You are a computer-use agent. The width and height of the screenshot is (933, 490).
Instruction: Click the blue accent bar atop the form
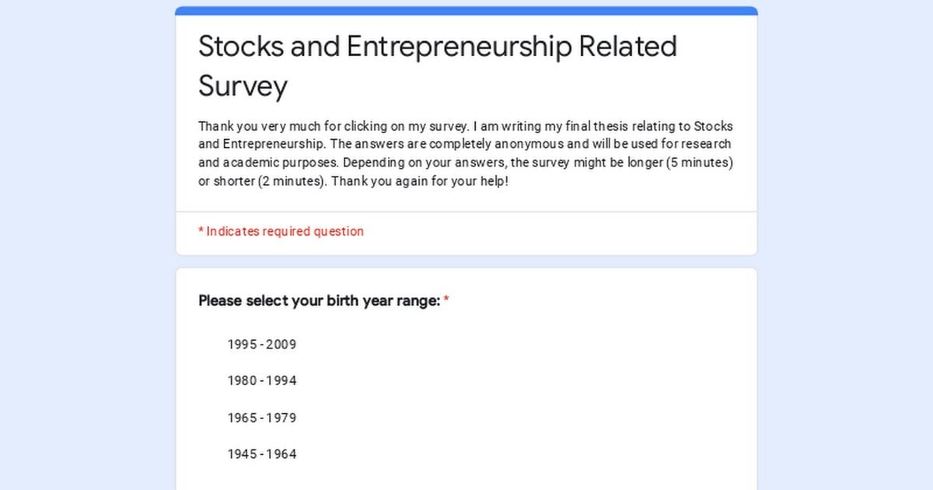pyautogui.click(x=466, y=11)
